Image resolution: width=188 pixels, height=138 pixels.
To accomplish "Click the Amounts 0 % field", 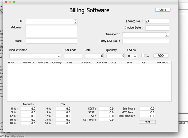I will coord(28,109).
